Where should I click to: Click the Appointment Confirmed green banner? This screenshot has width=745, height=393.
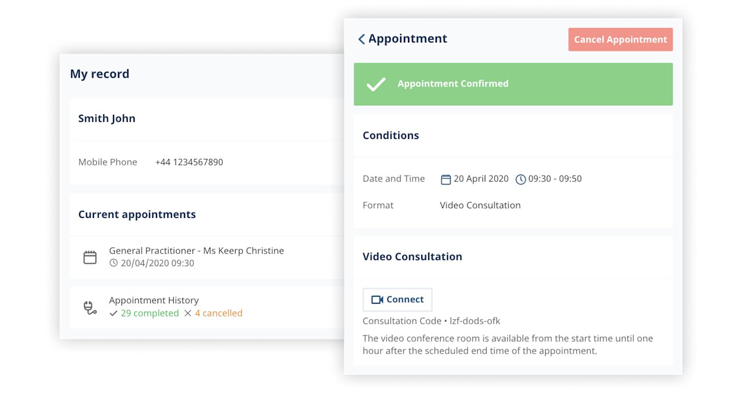pos(513,84)
